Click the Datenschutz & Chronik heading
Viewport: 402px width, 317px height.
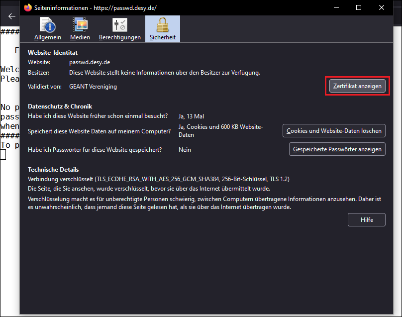click(x=60, y=106)
